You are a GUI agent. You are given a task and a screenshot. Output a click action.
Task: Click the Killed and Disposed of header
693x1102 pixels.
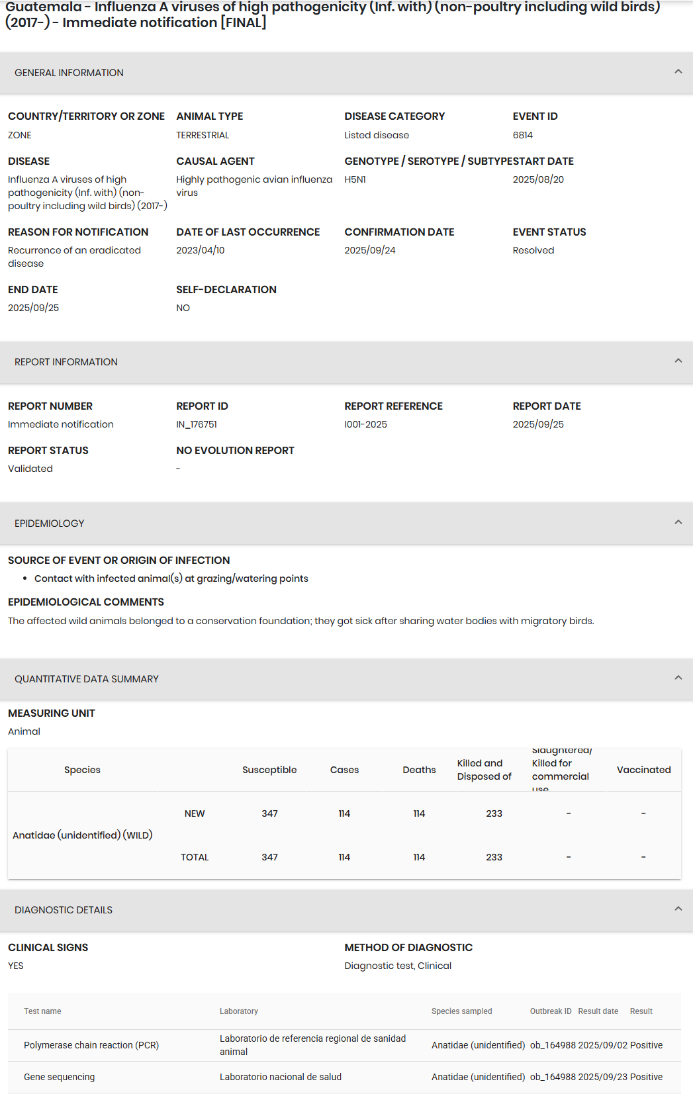(x=484, y=770)
